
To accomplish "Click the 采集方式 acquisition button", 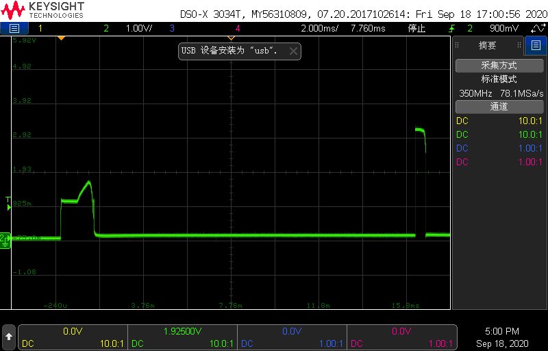I will click(x=499, y=66).
